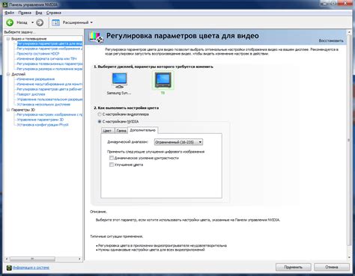Enable 'Улучшение цвета' checkbox
The height and width of the screenshot is (276, 355).
112,165
